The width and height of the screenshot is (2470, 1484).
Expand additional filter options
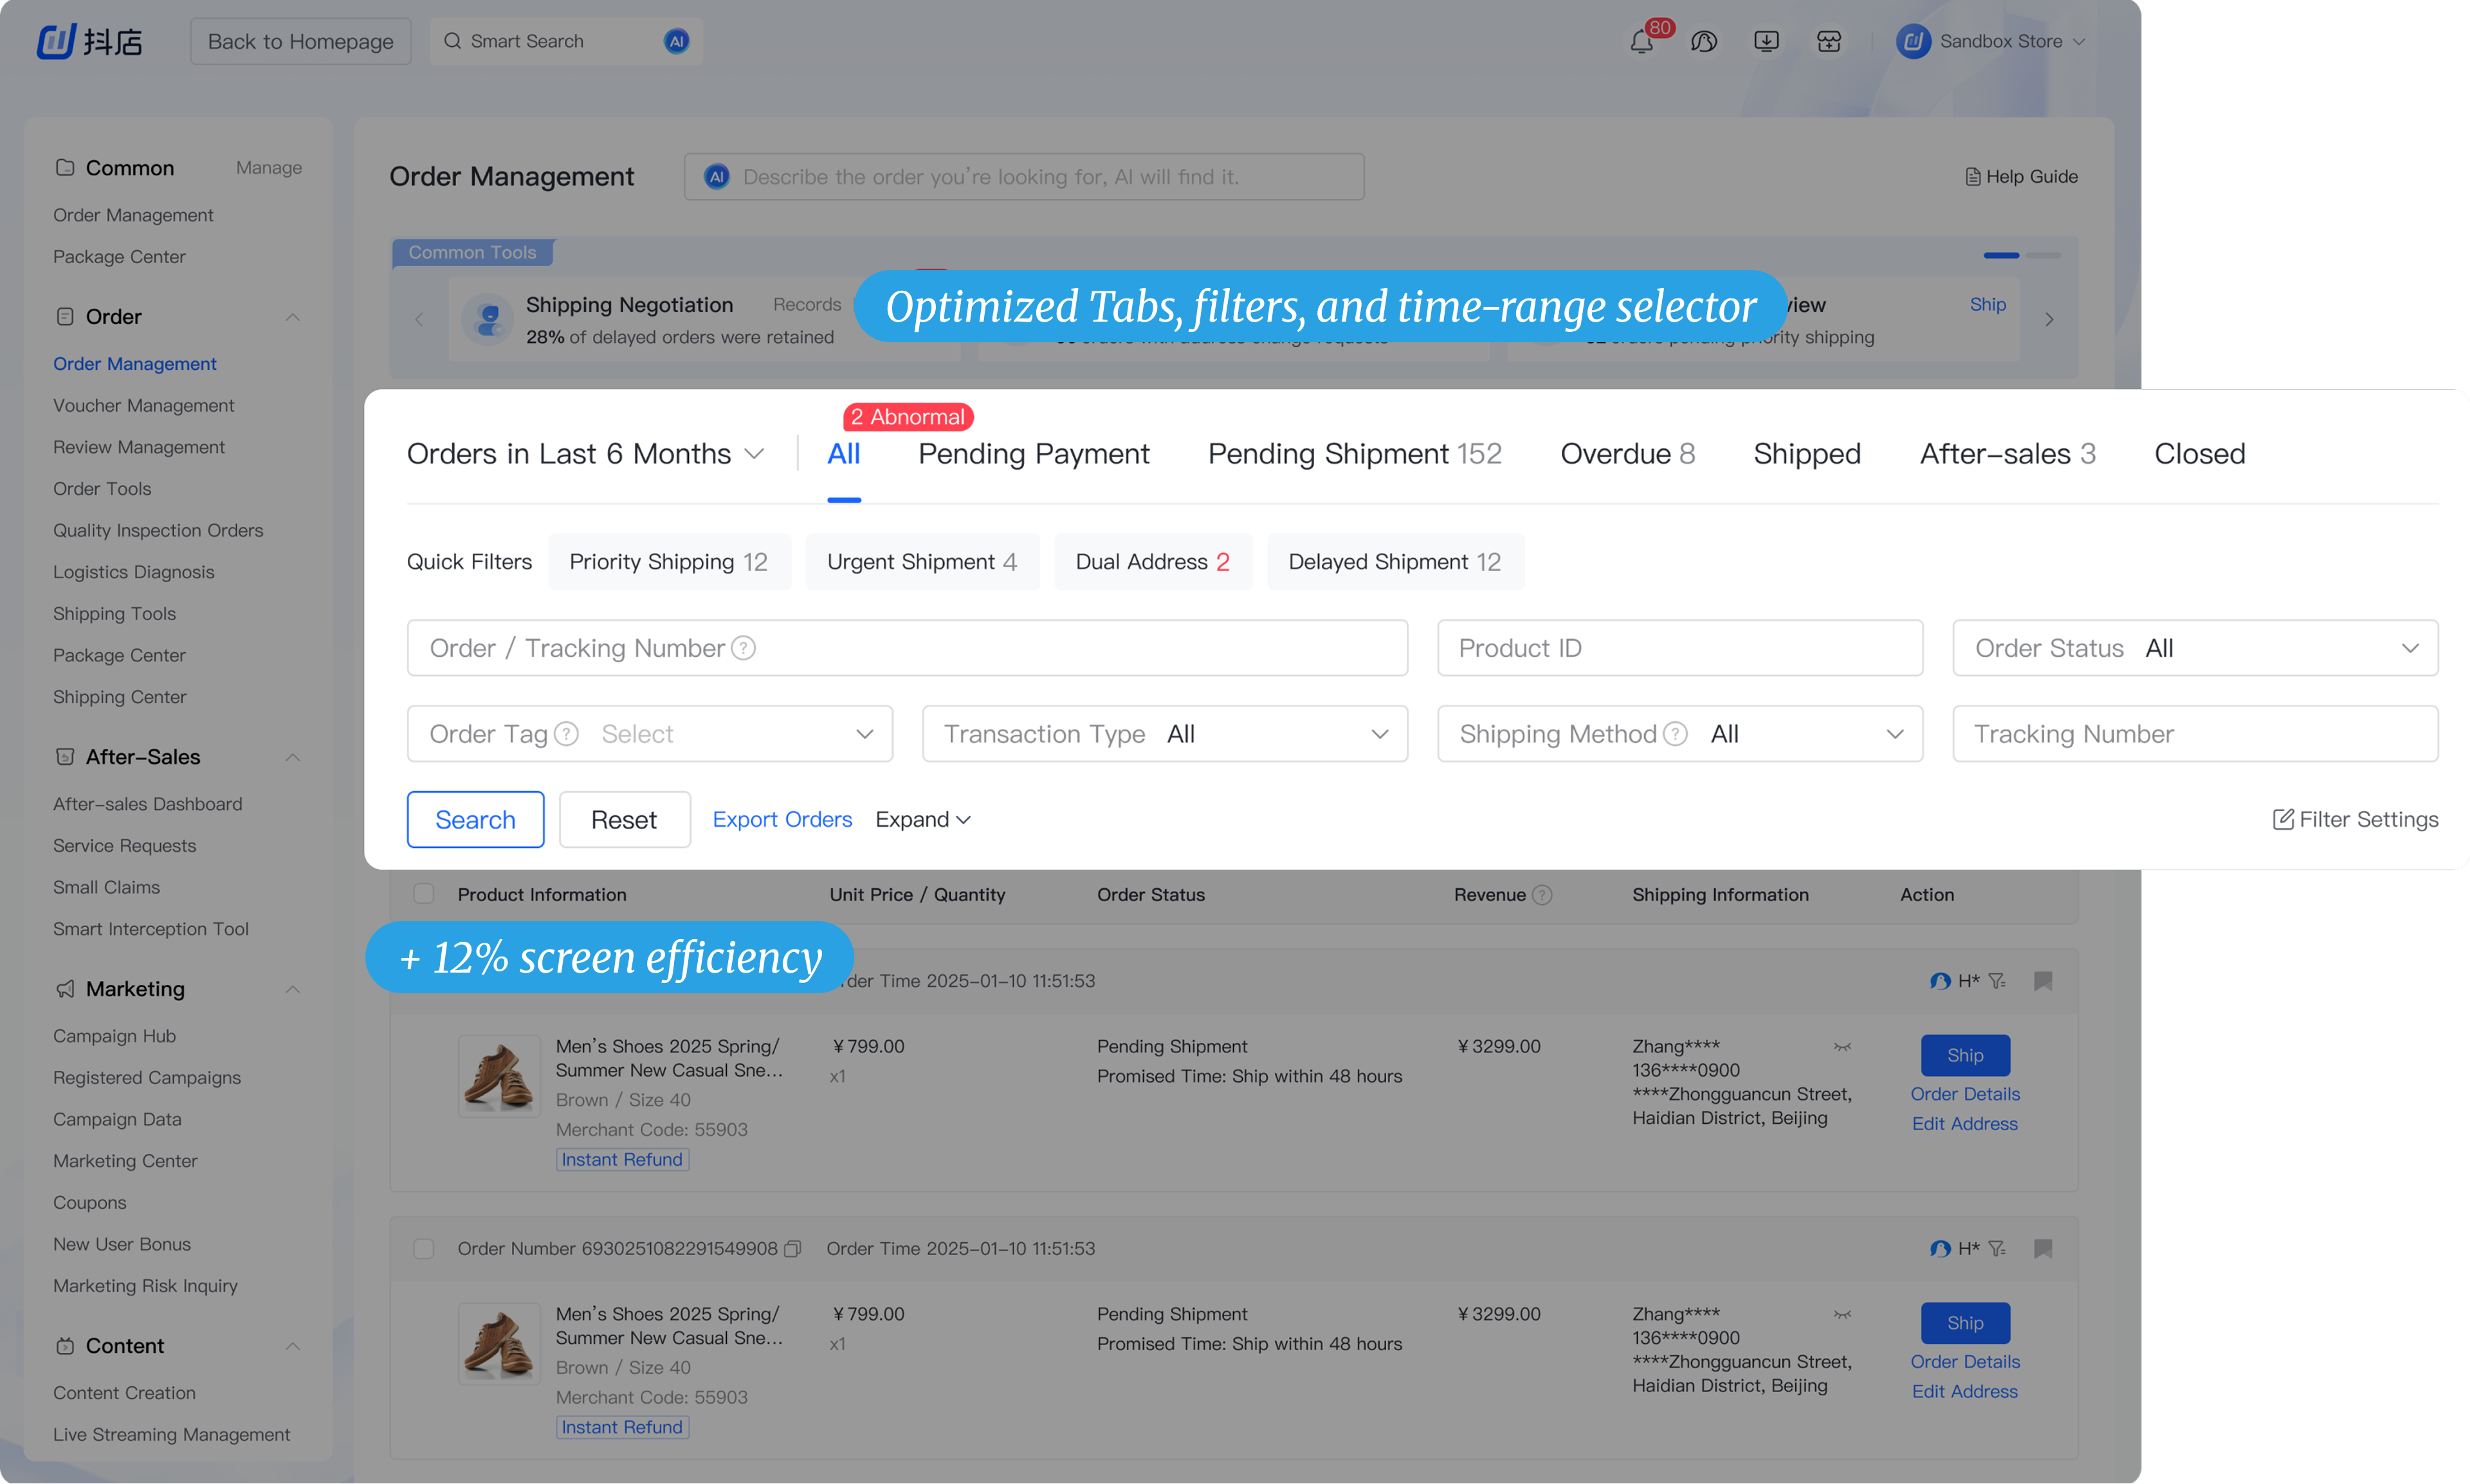[923, 820]
